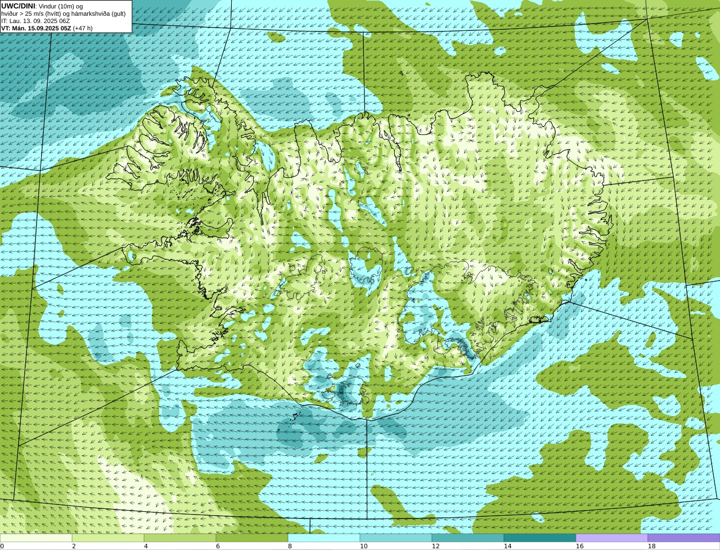Click the 0–2 m/s palest yellow legend swatch
Viewport: 720px width, 550px height.
[36, 538]
